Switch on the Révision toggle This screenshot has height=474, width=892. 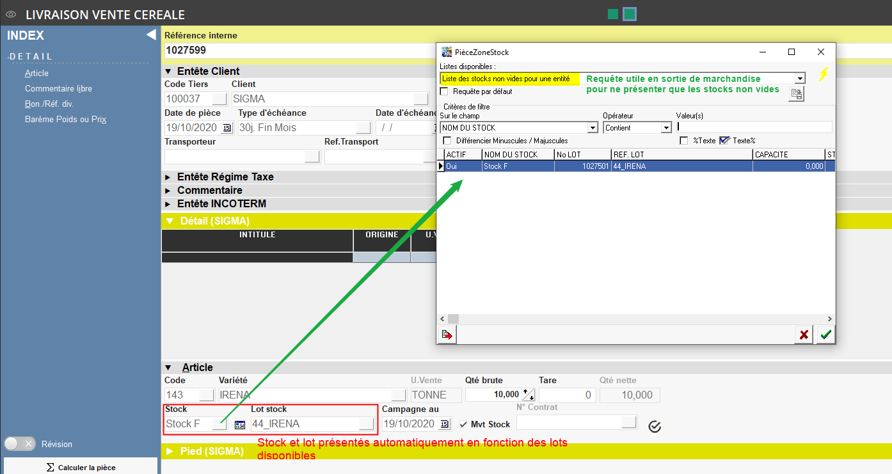click(x=20, y=444)
